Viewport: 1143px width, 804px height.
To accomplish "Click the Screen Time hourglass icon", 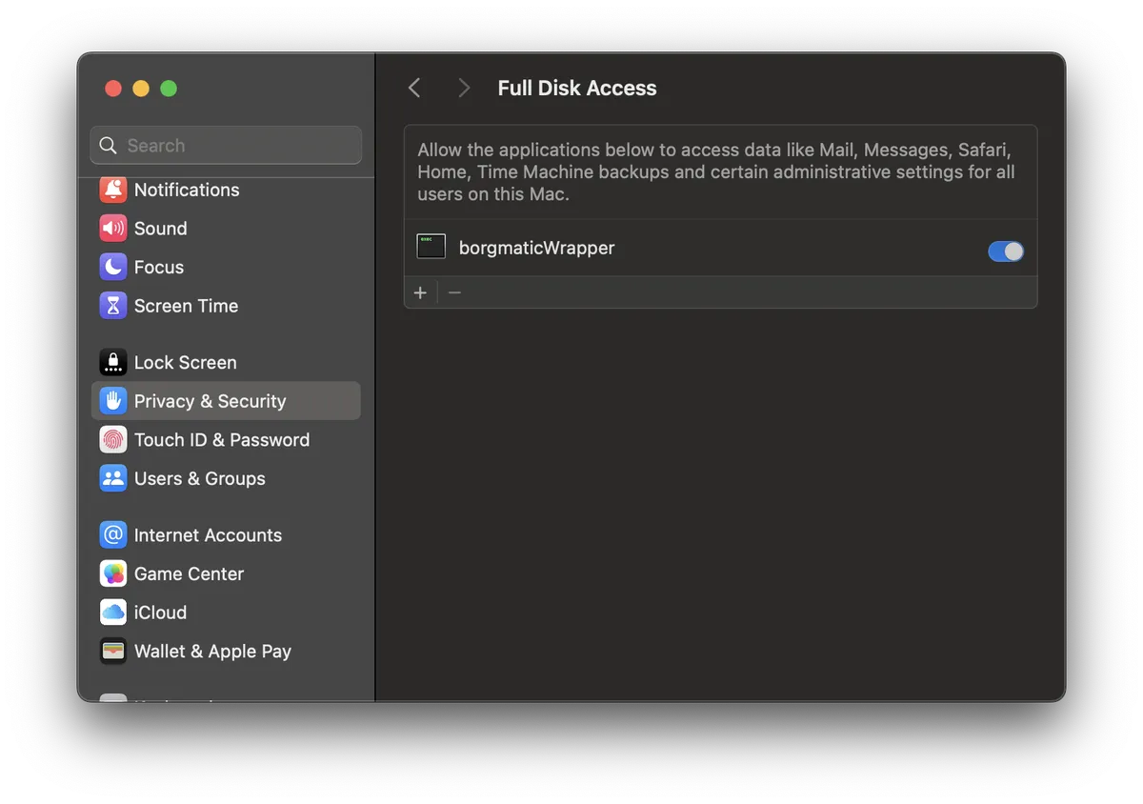I will (x=113, y=306).
